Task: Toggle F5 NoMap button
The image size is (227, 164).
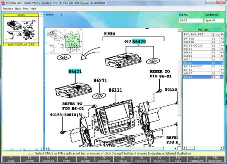Action: click(x=85, y=159)
